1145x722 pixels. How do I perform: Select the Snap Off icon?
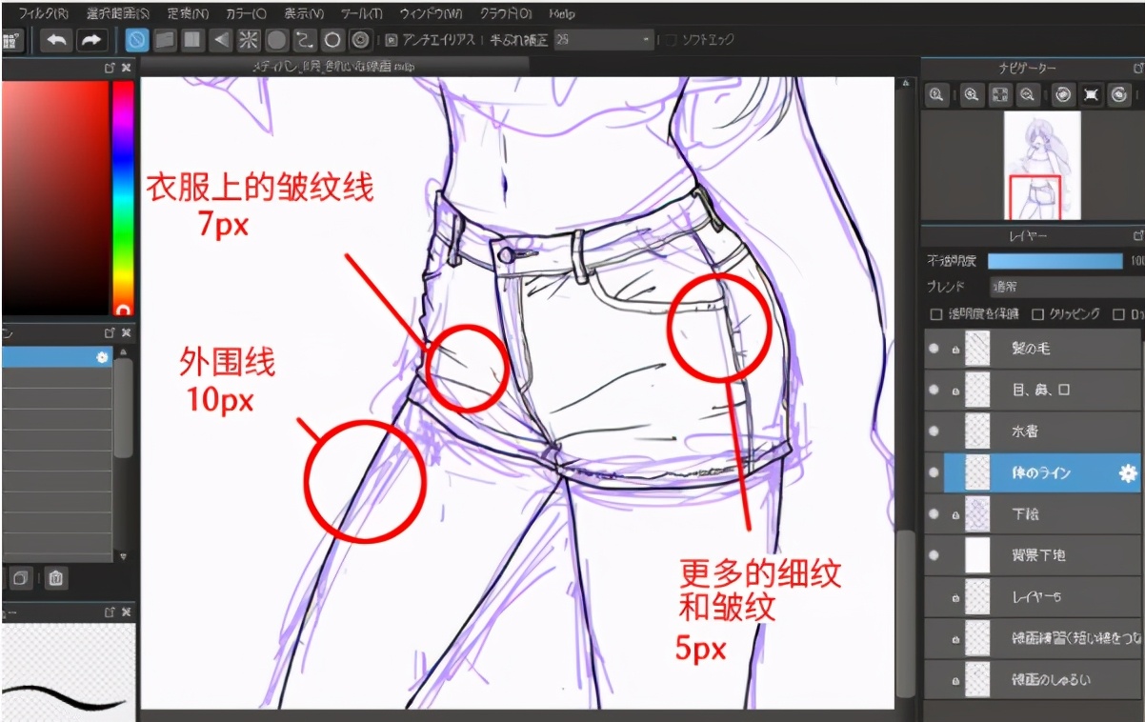point(136,40)
